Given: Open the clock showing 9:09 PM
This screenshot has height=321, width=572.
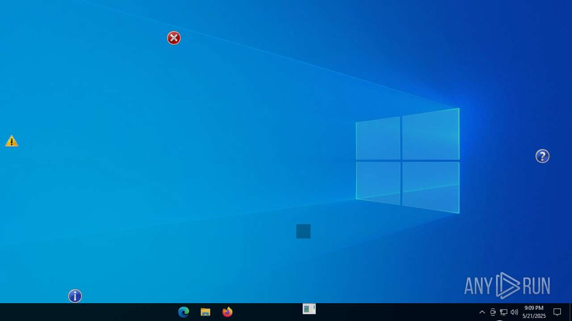Looking at the screenshot, I should (x=534, y=312).
